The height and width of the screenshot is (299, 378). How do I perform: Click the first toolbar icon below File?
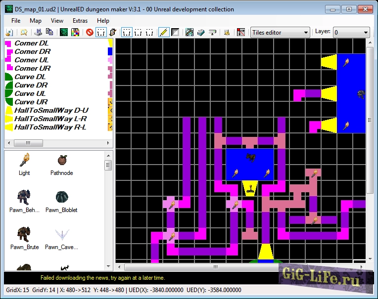pyautogui.click(x=9, y=33)
